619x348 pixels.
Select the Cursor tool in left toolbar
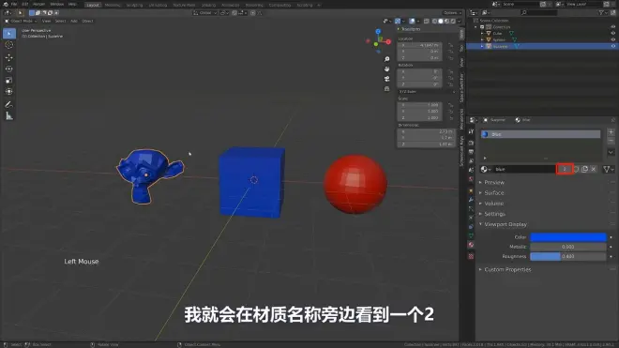coord(9,45)
